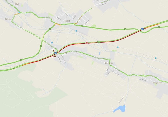Open the station icon northeast of Hévízgyörk
The height and width of the screenshot is (117, 168).
pos(118,47)
